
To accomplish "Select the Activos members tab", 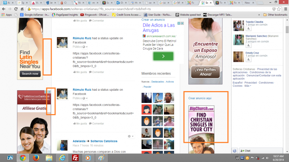I will coord(170,82).
